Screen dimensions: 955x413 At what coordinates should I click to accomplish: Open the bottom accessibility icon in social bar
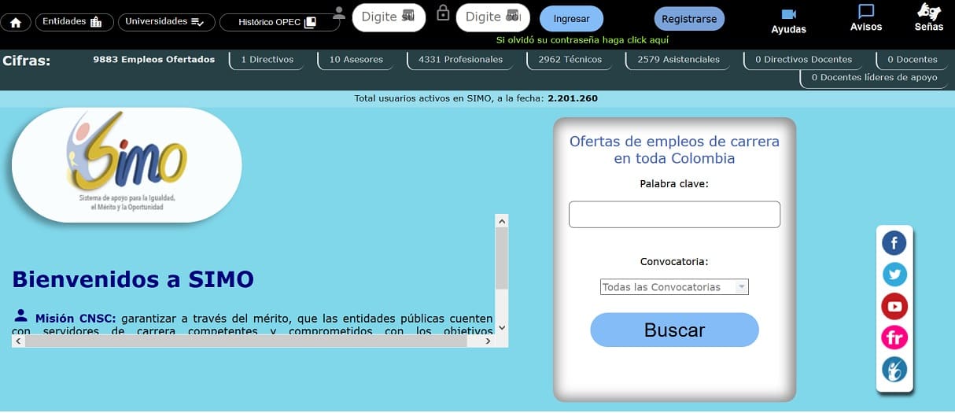tap(894, 370)
